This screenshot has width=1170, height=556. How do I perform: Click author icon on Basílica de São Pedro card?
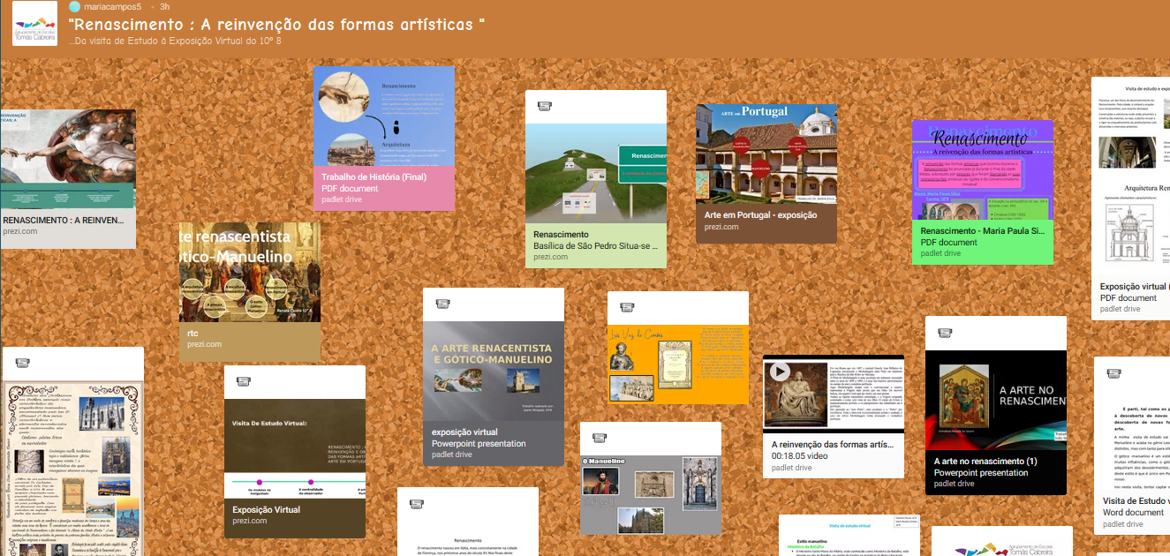[545, 106]
